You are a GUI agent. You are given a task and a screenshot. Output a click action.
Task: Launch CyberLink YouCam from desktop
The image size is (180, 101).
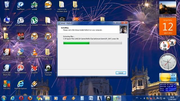click(48, 70)
